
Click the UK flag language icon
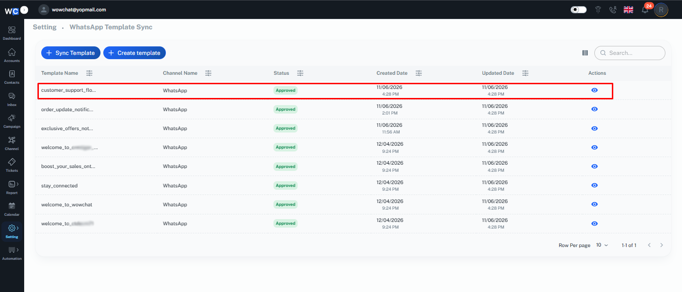tap(628, 9)
